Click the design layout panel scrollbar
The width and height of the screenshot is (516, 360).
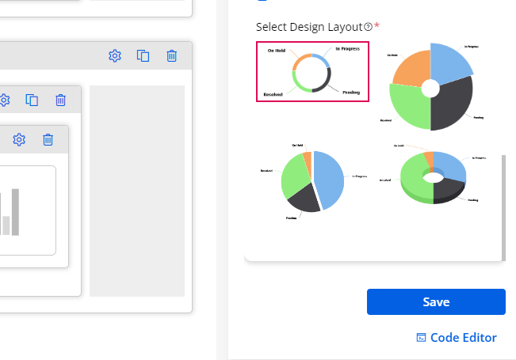pyautogui.click(x=503, y=206)
